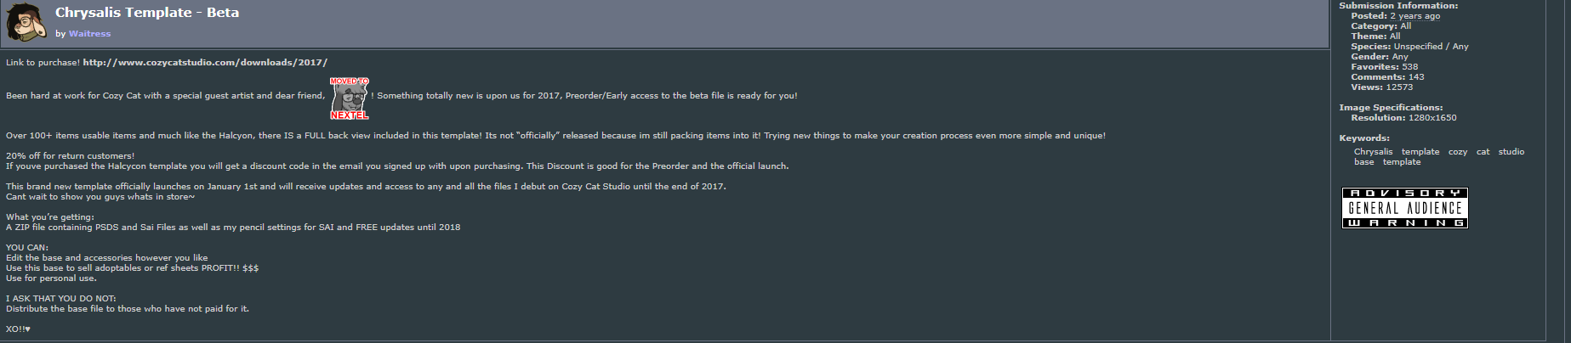
Task: Click the General Audience advisory badge
Action: click(1404, 208)
